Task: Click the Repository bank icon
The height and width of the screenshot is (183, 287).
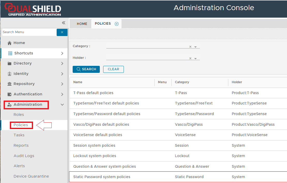Action: [x=10, y=84]
